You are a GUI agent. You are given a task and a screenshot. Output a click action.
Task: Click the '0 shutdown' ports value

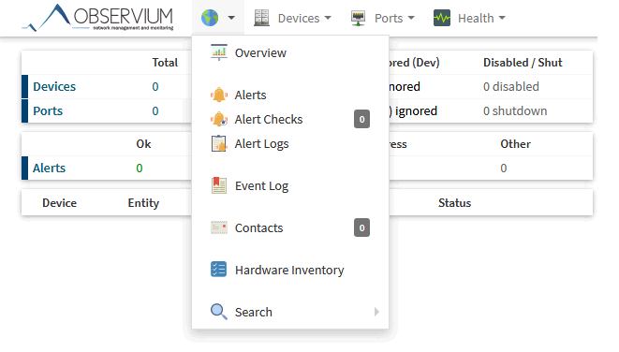[515, 110]
